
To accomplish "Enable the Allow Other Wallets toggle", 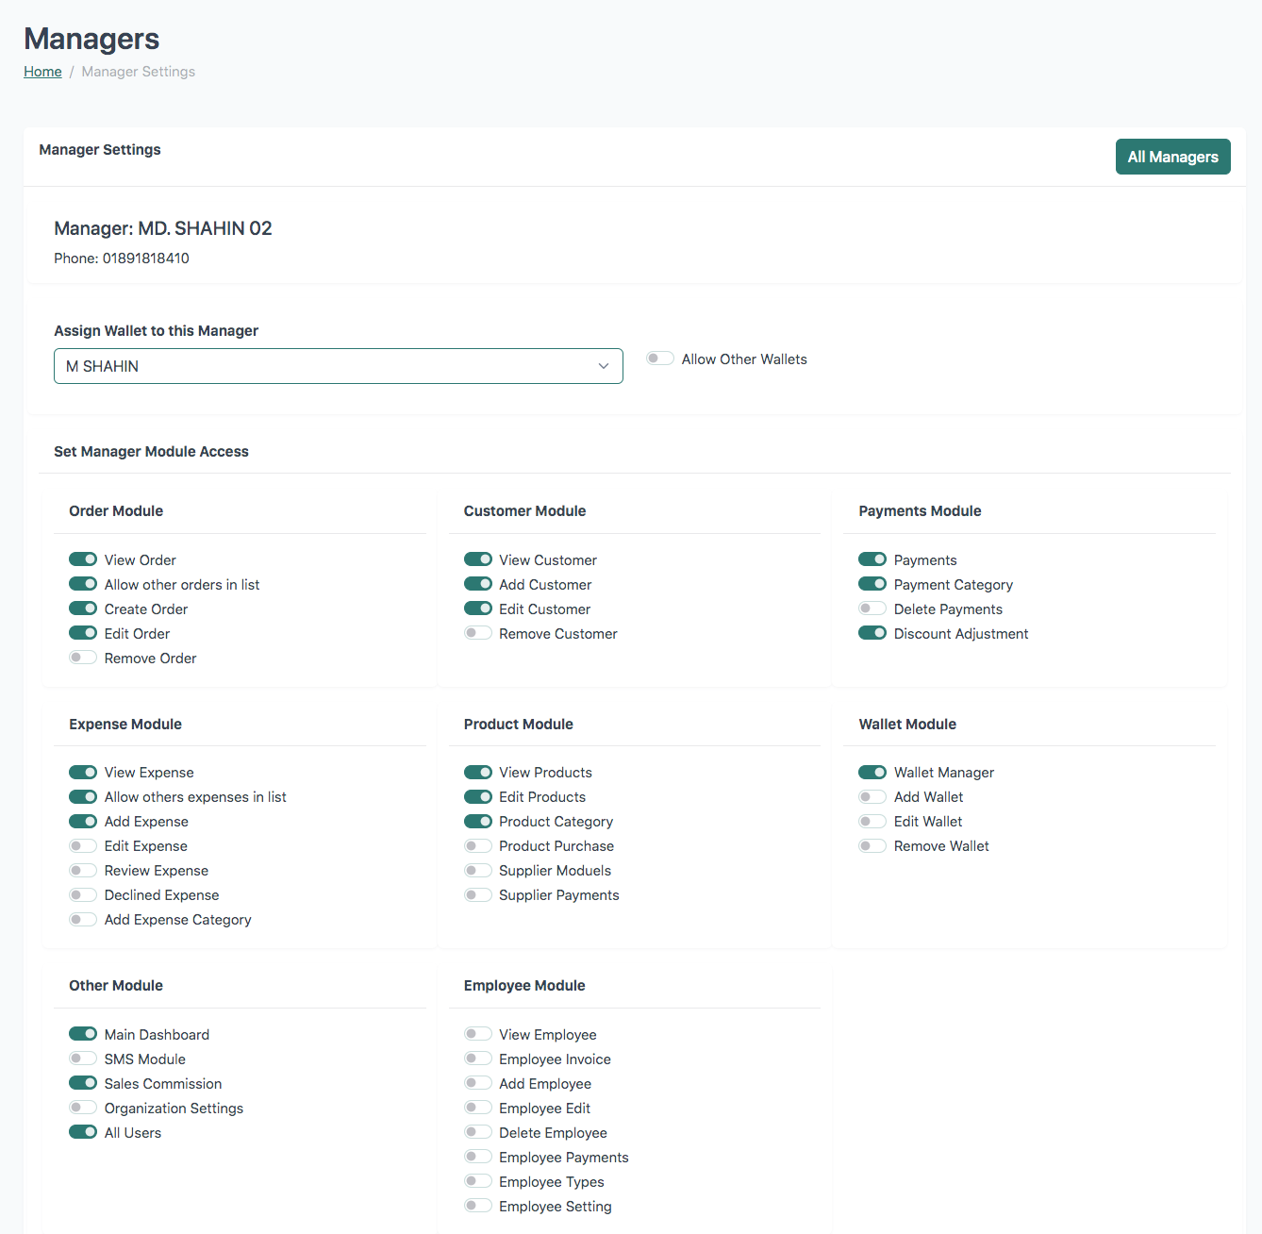I will coord(660,359).
